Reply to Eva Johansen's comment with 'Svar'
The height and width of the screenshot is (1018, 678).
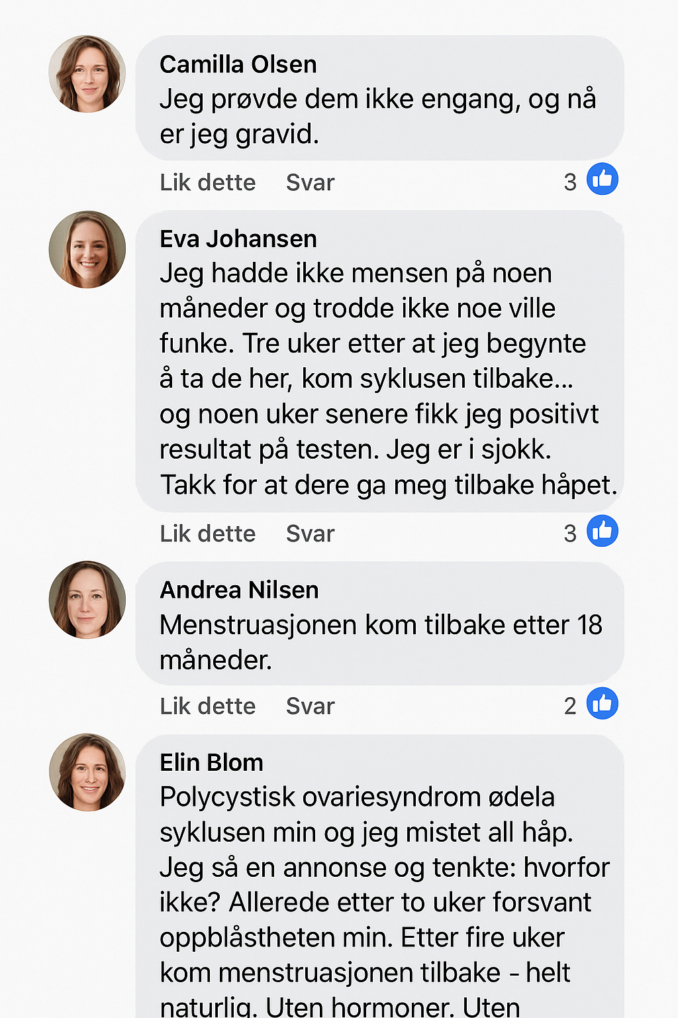(310, 534)
